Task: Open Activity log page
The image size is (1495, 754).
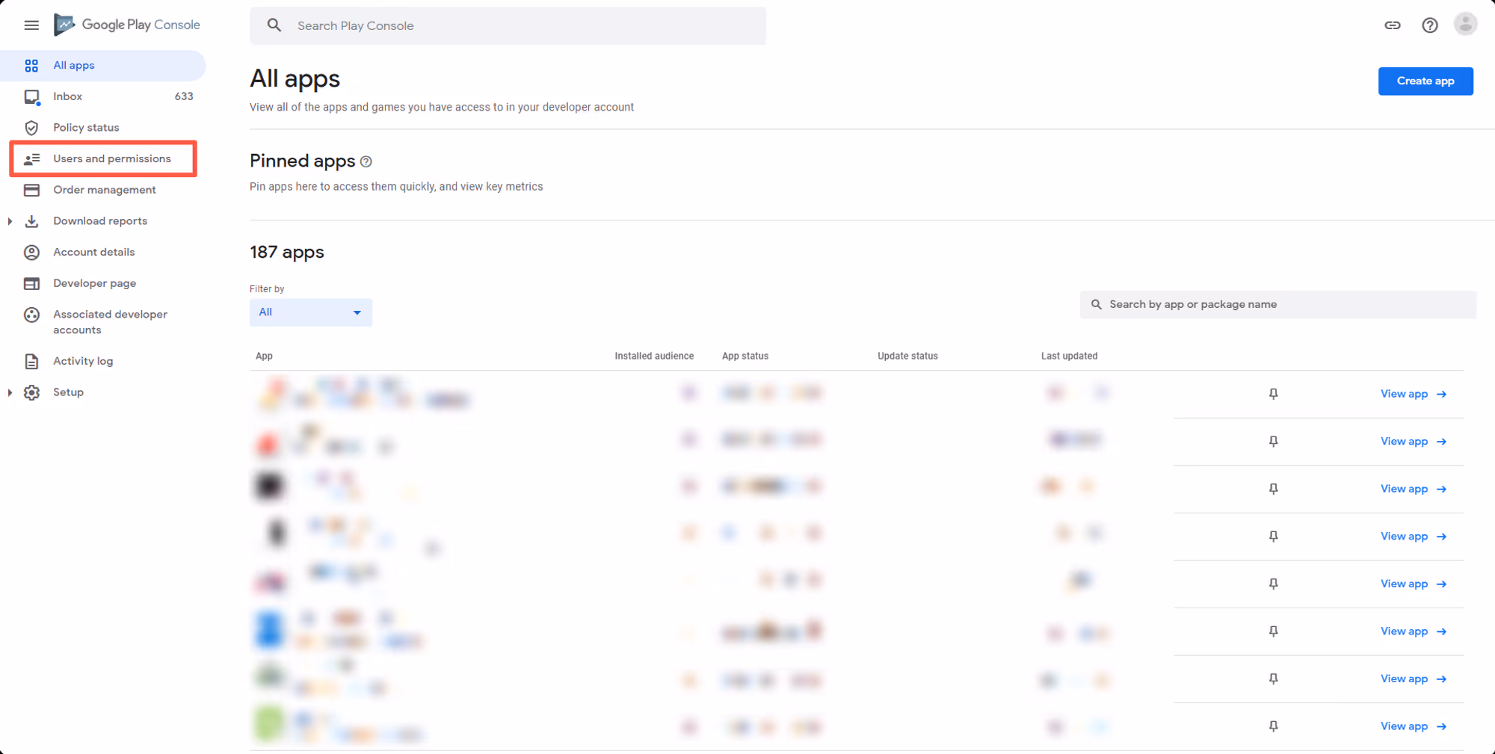Action: click(x=103, y=361)
